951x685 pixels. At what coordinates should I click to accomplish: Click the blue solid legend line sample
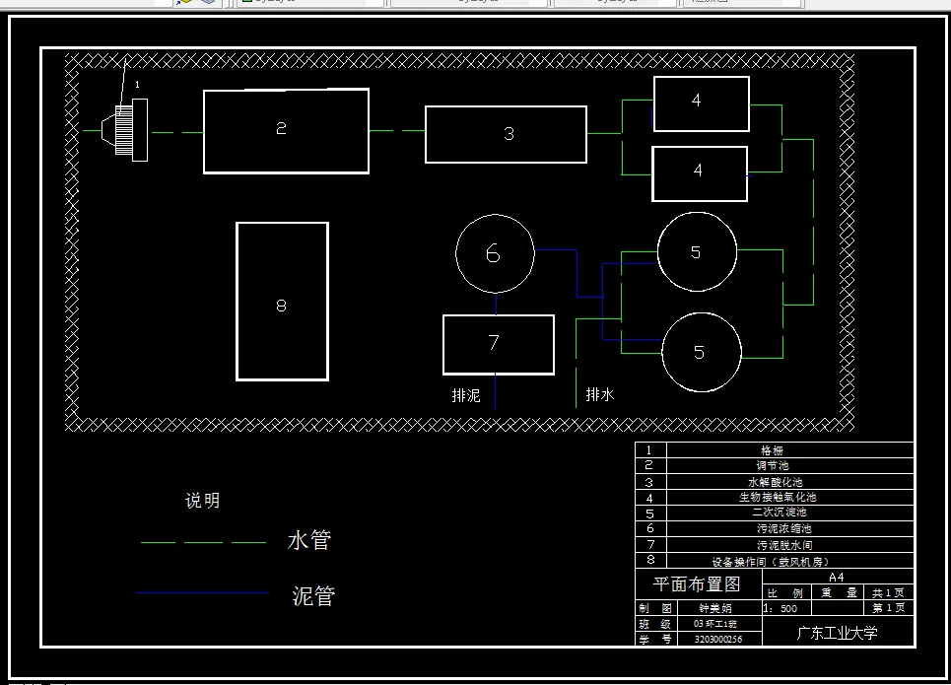pyautogui.click(x=203, y=592)
